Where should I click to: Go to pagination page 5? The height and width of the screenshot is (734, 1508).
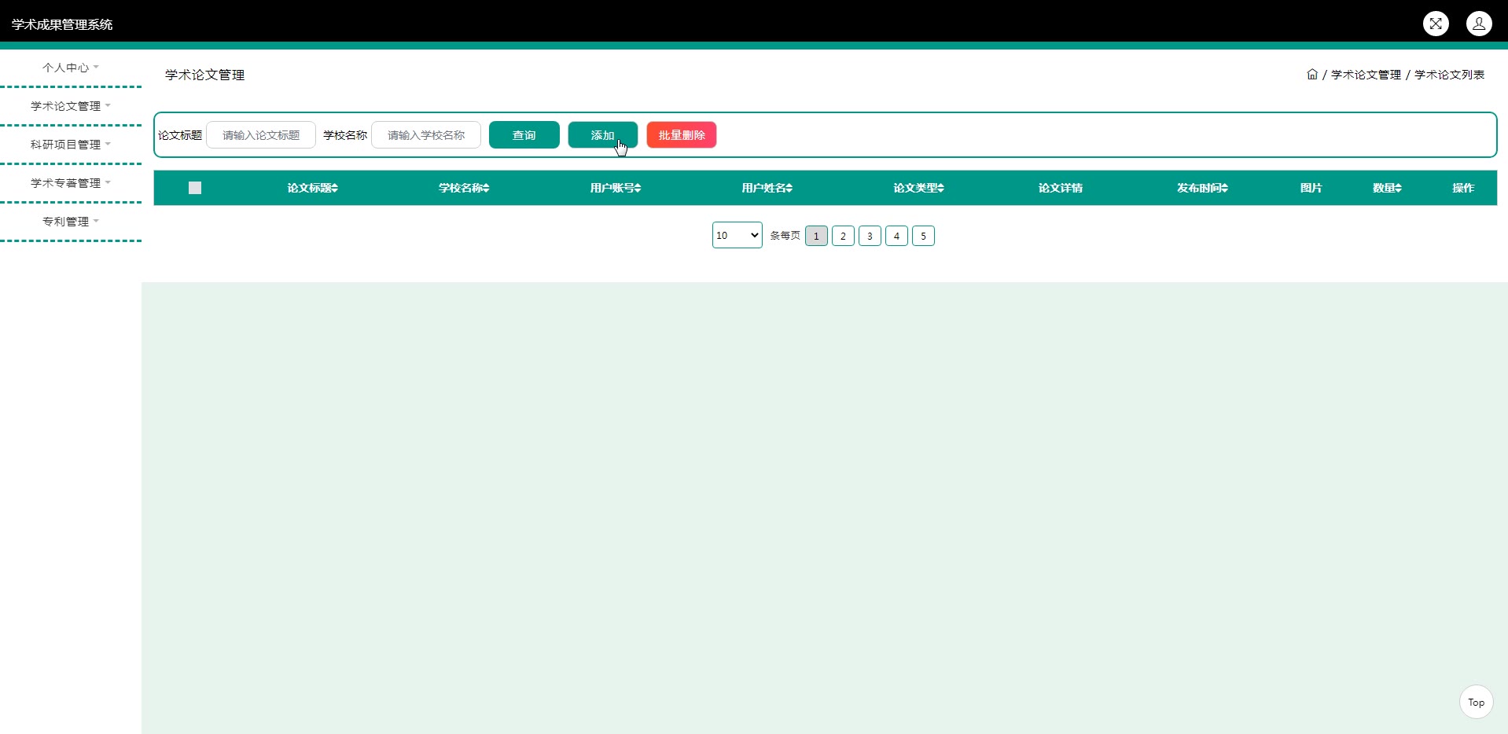pos(923,236)
